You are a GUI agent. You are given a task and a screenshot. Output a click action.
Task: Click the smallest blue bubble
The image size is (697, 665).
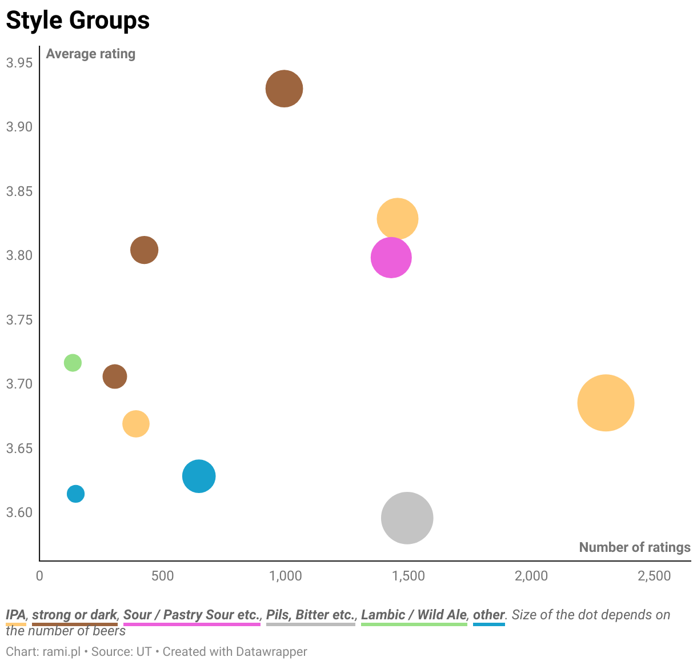point(75,494)
